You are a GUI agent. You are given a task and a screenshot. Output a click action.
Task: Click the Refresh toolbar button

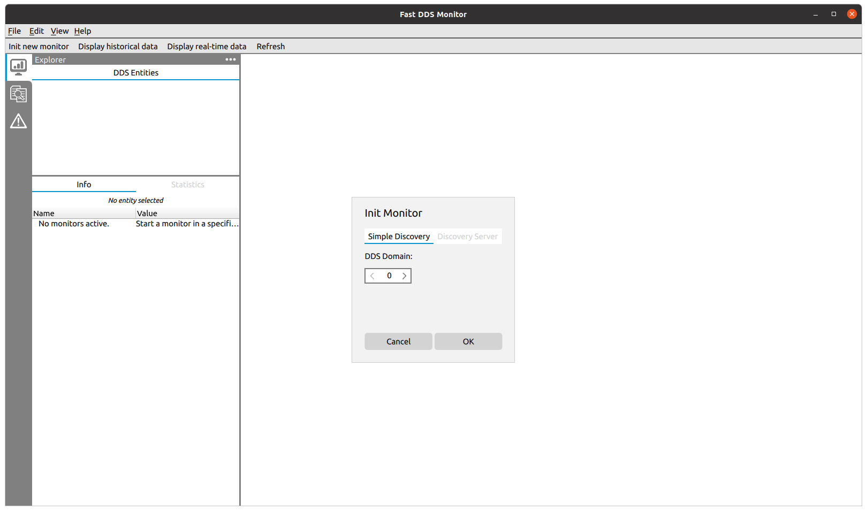[271, 47]
